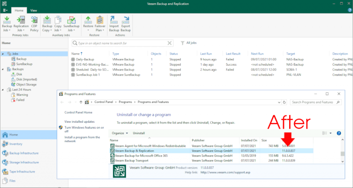Select Object Storage tree item
353x188 pixels.
(x=26, y=85)
